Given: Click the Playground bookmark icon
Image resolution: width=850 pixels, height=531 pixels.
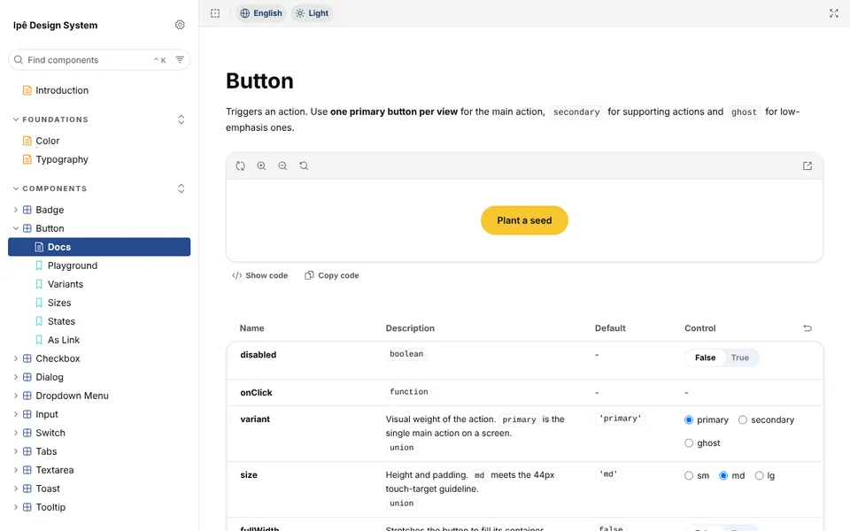Looking at the screenshot, I should 39,265.
